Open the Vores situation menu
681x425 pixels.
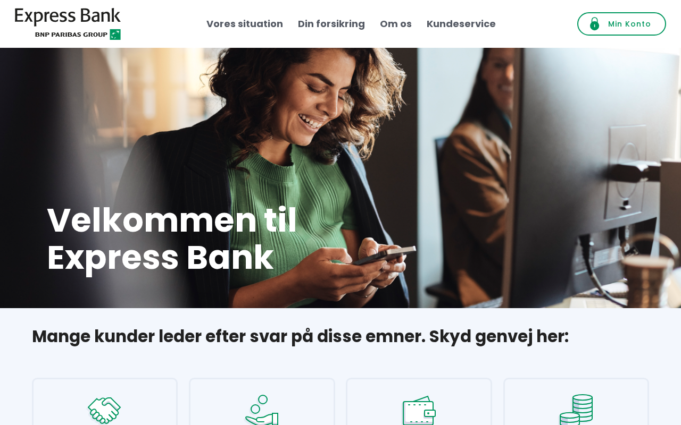pyautogui.click(x=245, y=24)
